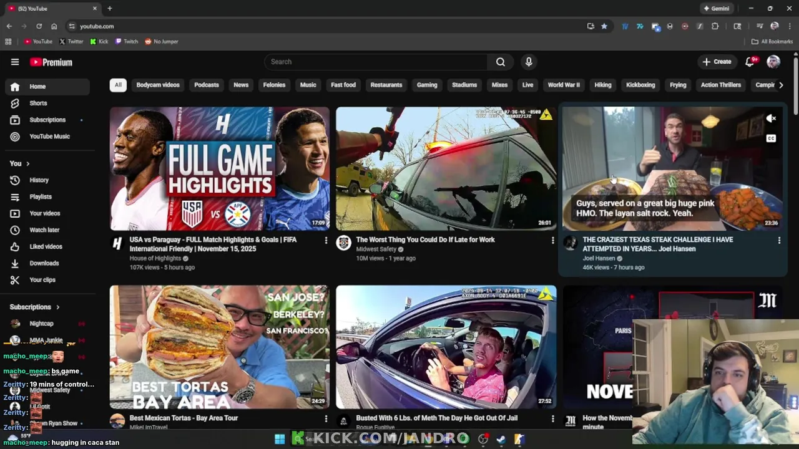Select the Action Thrillers chip
The width and height of the screenshot is (799, 449).
click(720, 85)
